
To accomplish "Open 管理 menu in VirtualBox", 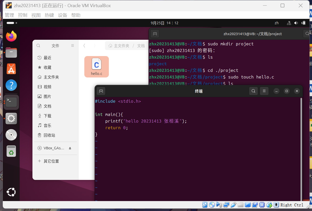I will pos(9,15).
